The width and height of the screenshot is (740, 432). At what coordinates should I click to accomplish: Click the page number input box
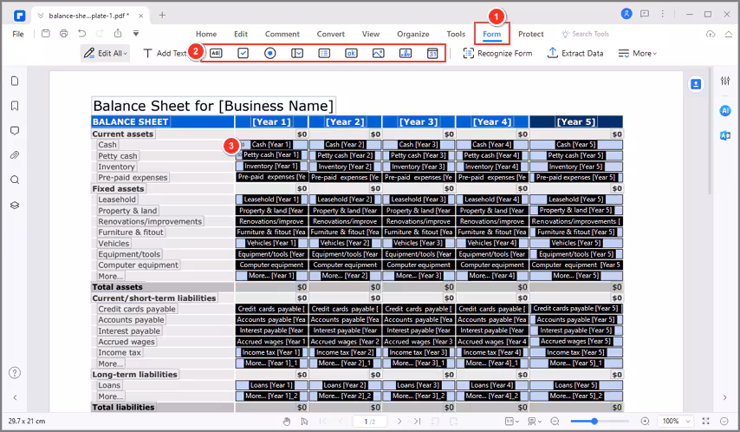[370, 421]
